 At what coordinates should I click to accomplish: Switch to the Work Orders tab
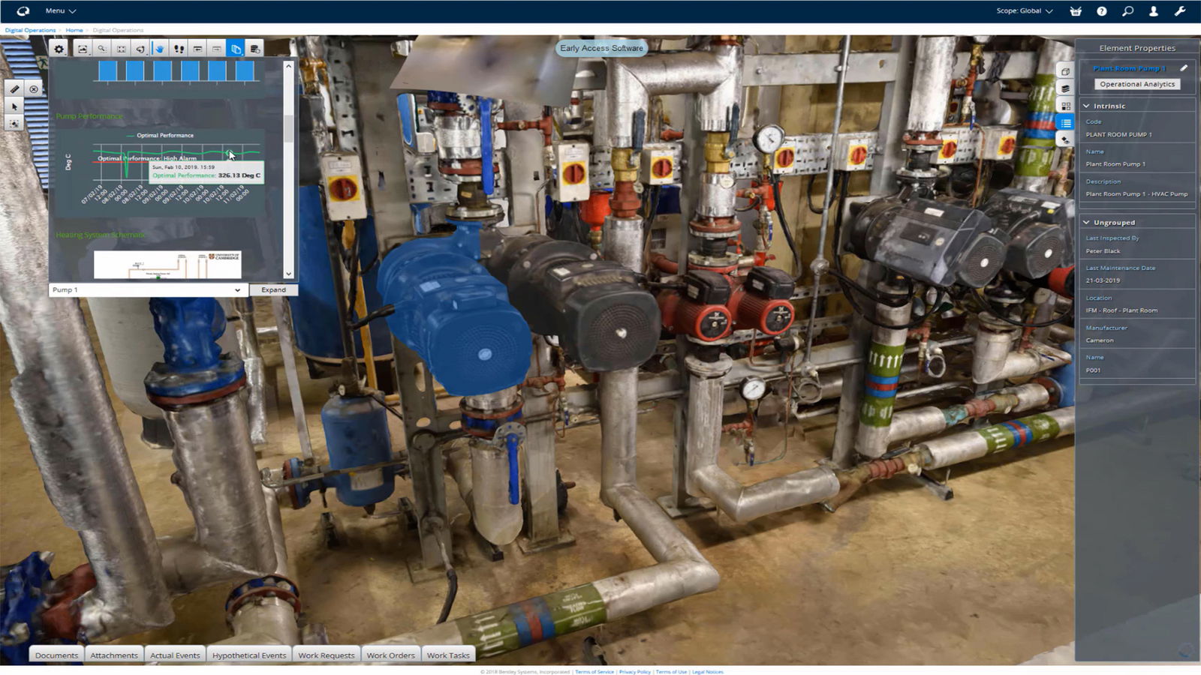[391, 654]
